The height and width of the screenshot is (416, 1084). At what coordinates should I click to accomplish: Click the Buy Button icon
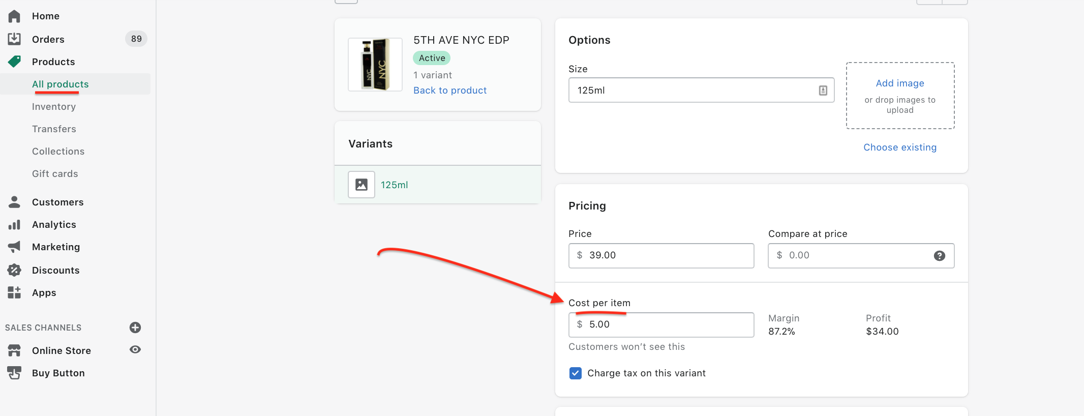click(x=14, y=373)
